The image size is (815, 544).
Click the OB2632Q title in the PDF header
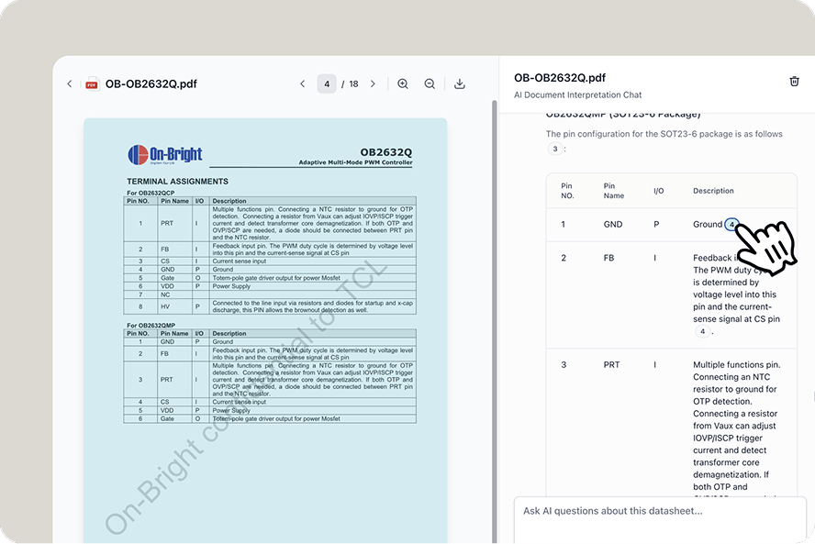point(386,152)
